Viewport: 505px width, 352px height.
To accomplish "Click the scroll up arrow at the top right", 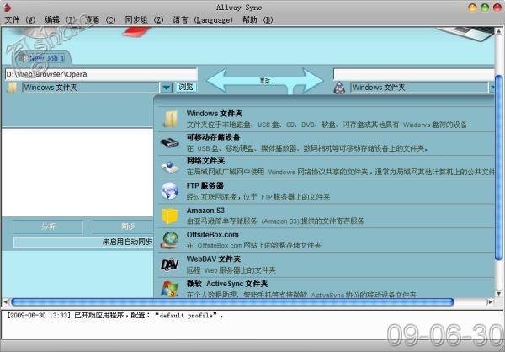I will [x=499, y=31].
